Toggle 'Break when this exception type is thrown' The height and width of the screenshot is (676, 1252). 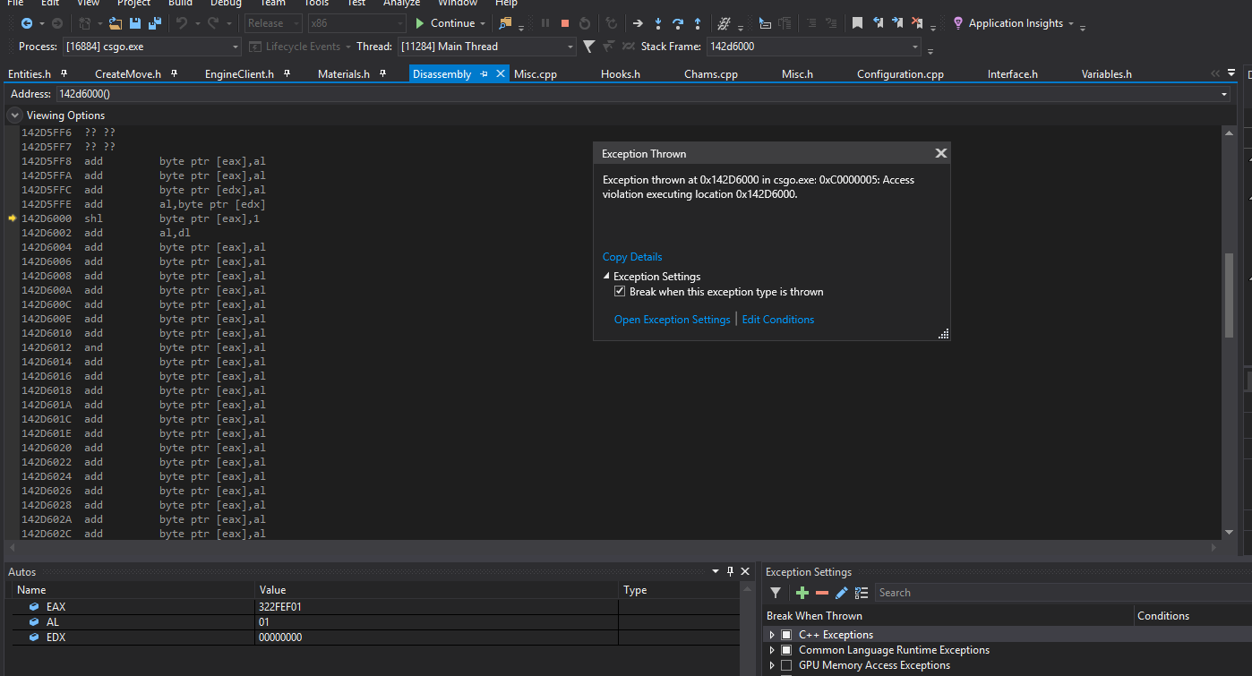point(620,292)
